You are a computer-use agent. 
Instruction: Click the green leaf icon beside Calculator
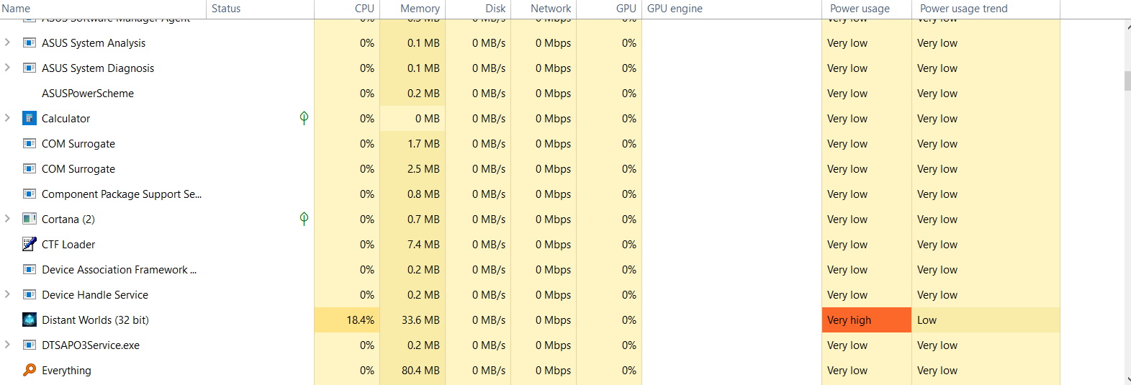pos(304,118)
